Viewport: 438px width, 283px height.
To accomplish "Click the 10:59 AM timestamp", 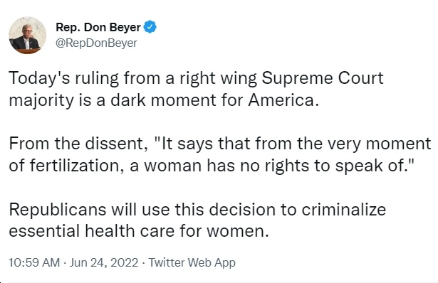I will (x=34, y=262).
